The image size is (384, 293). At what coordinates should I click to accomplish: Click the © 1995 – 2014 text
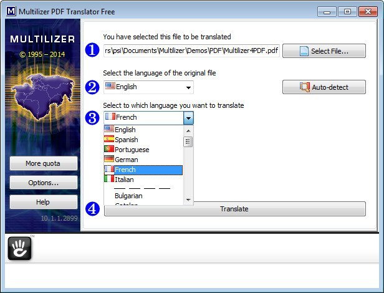tap(42, 54)
